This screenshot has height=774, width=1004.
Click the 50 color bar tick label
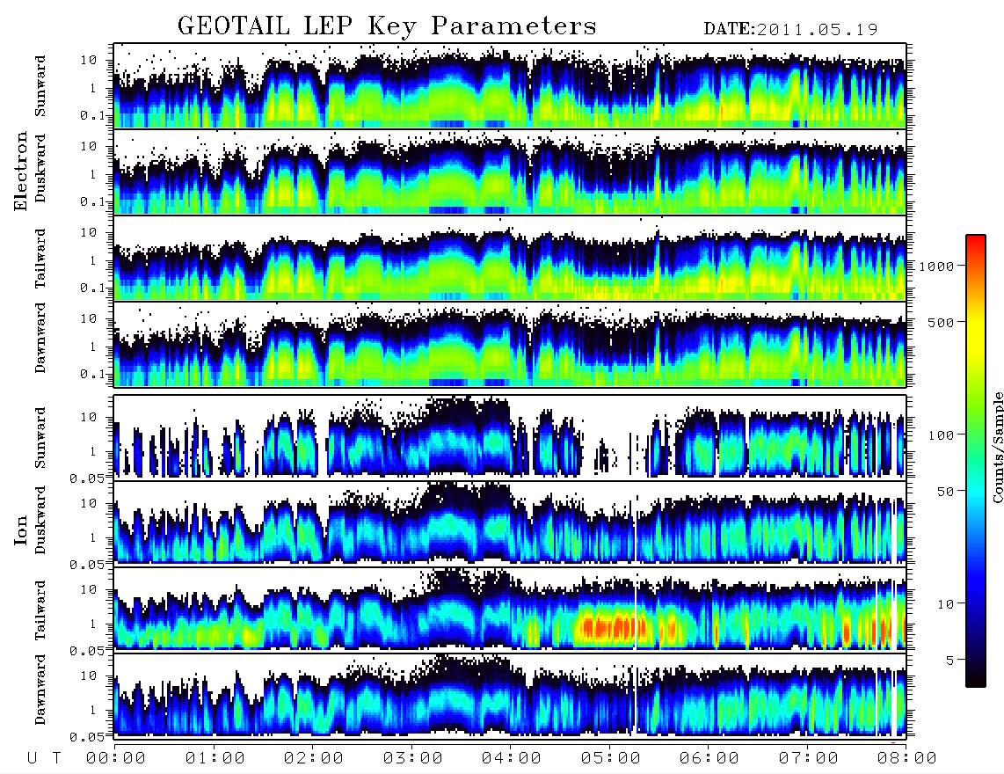click(945, 492)
